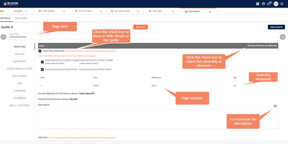Open the apps grid menu
This screenshot has width=288, height=144.
282,4
